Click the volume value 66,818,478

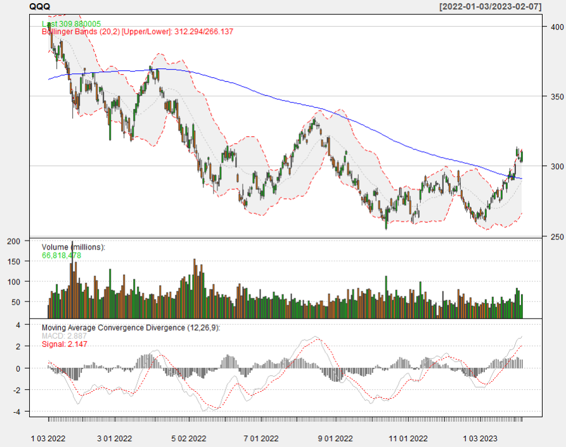point(61,256)
